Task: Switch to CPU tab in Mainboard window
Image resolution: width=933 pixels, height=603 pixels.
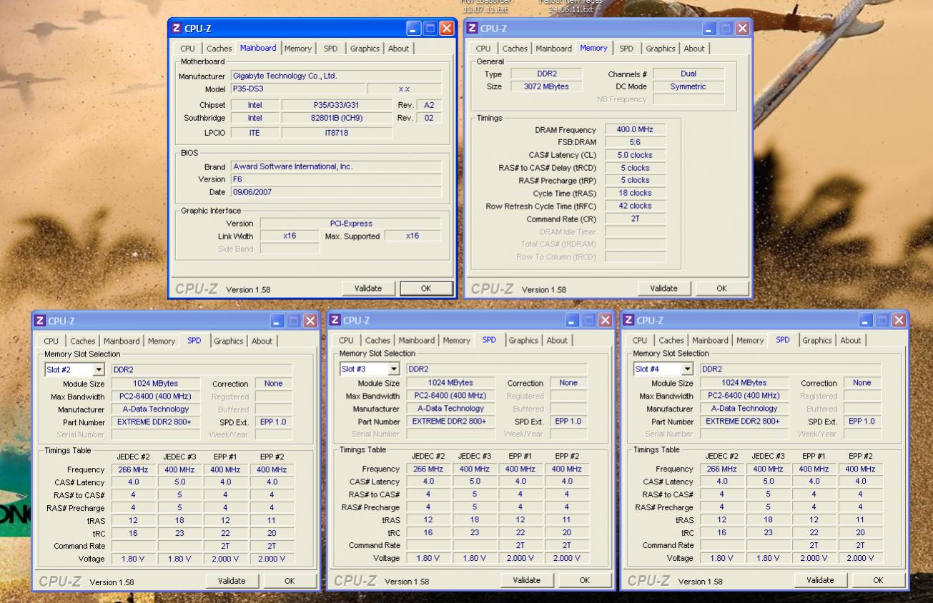Action: [x=187, y=49]
